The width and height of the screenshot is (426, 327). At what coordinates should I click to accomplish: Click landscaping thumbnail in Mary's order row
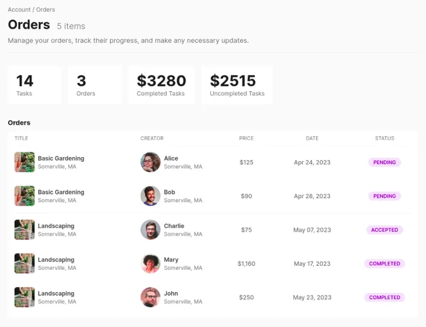25,264
